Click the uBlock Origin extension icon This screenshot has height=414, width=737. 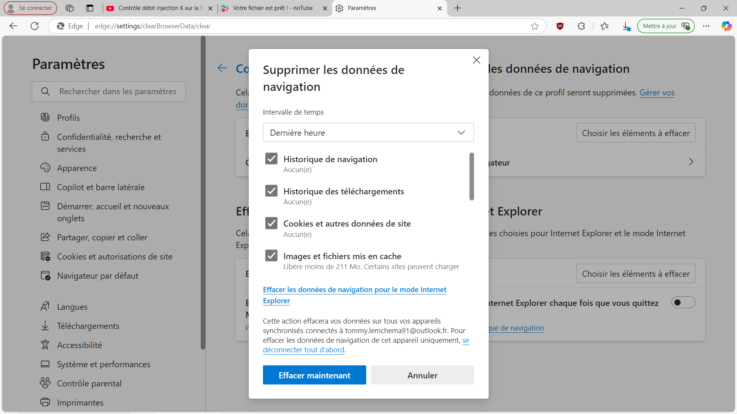(560, 26)
